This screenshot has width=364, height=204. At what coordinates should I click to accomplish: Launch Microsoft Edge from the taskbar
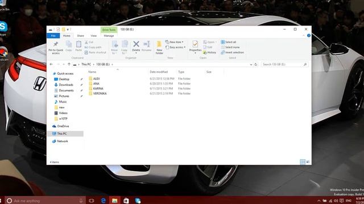point(104,201)
